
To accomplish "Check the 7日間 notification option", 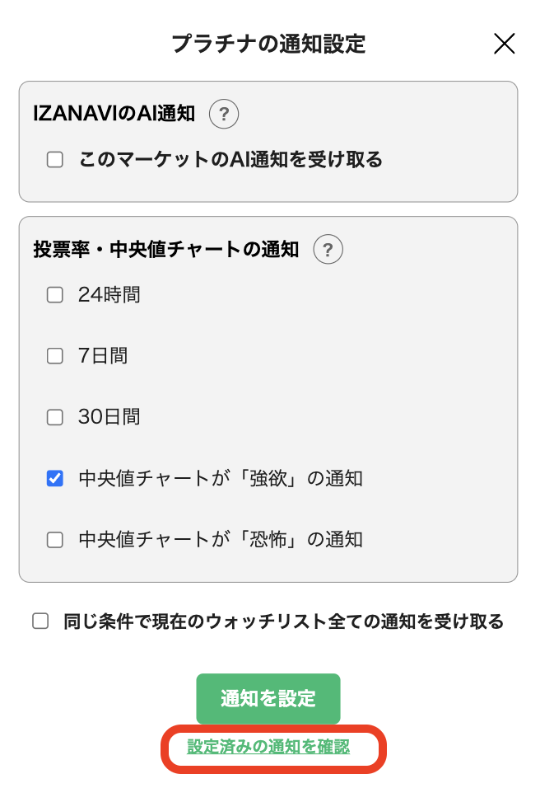I will [x=54, y=355].
